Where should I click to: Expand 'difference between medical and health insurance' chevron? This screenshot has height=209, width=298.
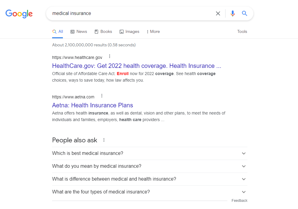point(244,179)
